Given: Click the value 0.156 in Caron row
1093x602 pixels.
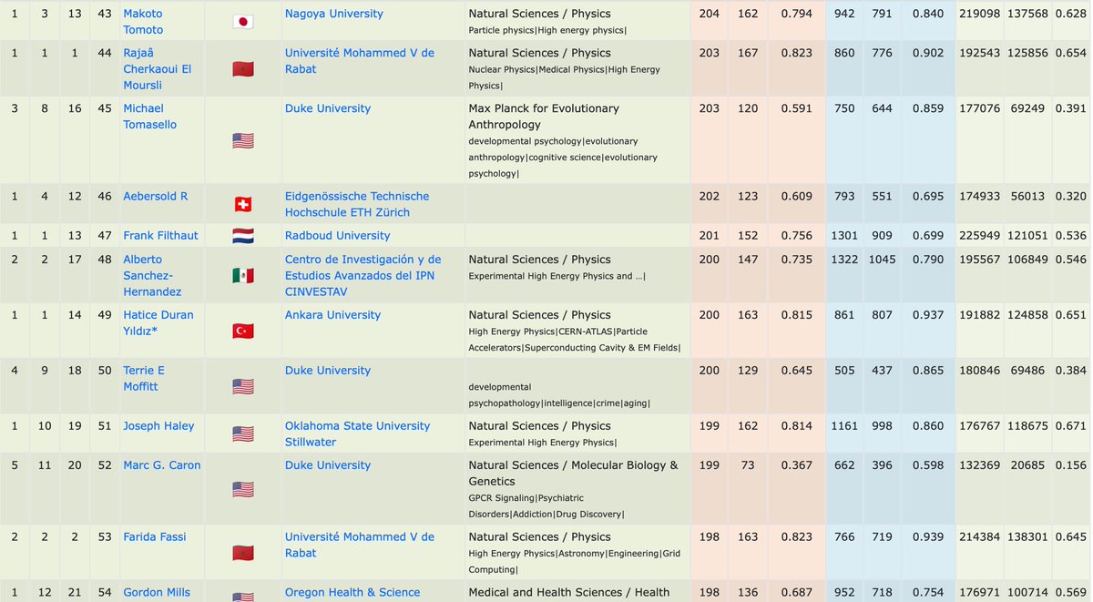Looking at the screenshot, I should coord(1070,464).
